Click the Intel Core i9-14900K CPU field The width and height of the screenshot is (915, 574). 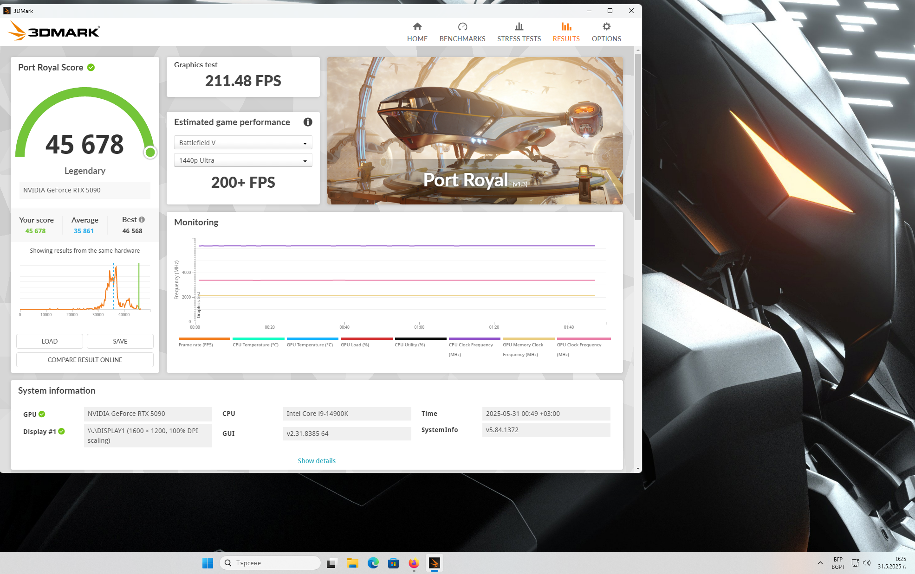click(x=347, y=414)
